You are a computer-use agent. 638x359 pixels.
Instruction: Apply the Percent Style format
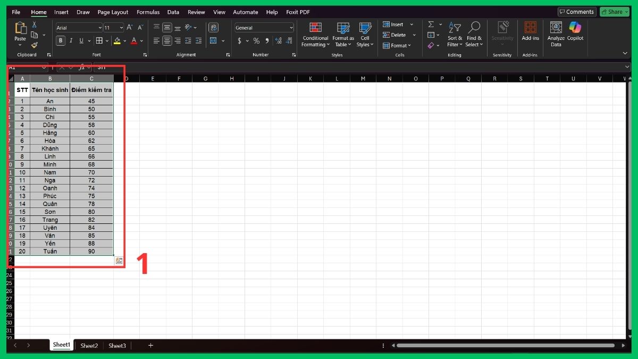(x=256, y=40)
